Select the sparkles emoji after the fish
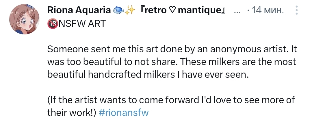312x120 pixels. point(130,10)
